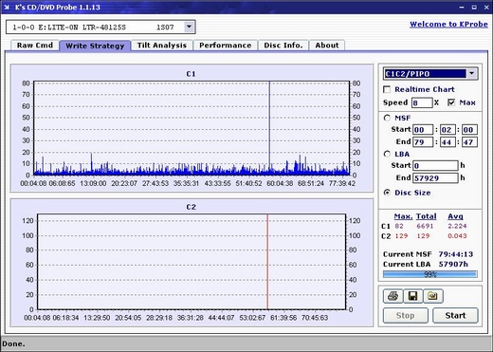Click the MSF Start frames field
The width and height of the screenshot is (493, 352).
pos(469,130)
